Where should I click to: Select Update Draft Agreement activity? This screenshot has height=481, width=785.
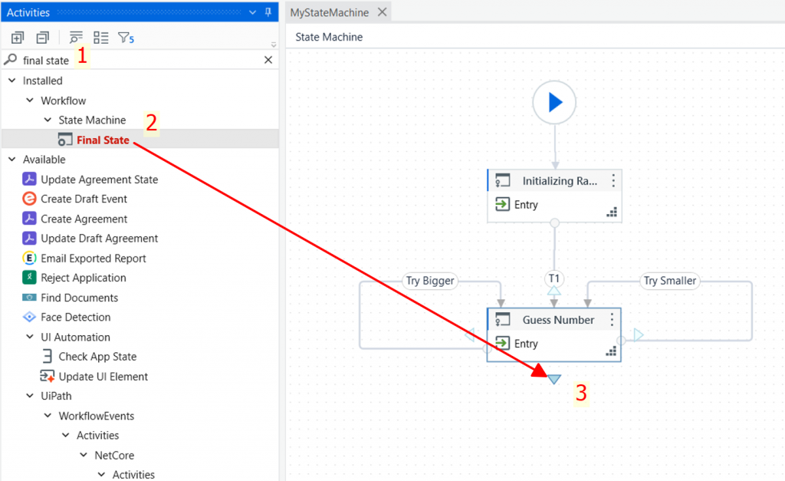[99, 239]
